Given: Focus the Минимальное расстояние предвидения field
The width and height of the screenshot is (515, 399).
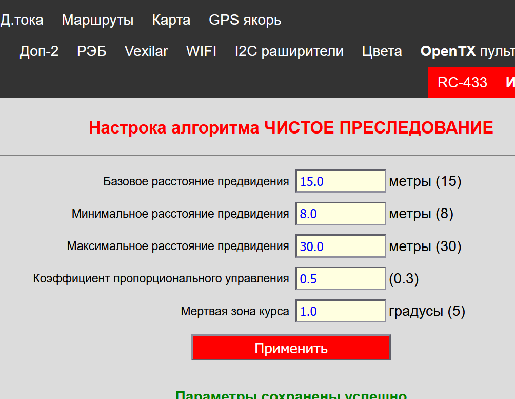Looking at the screenshot, I should [340, 214].
